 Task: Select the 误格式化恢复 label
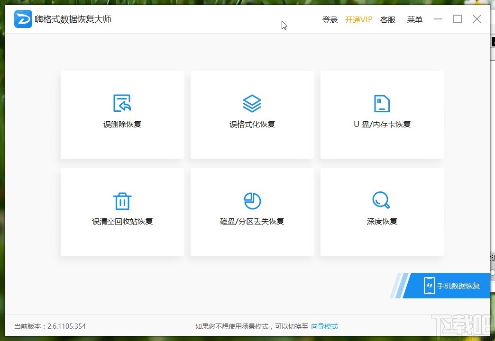[252, 124]
